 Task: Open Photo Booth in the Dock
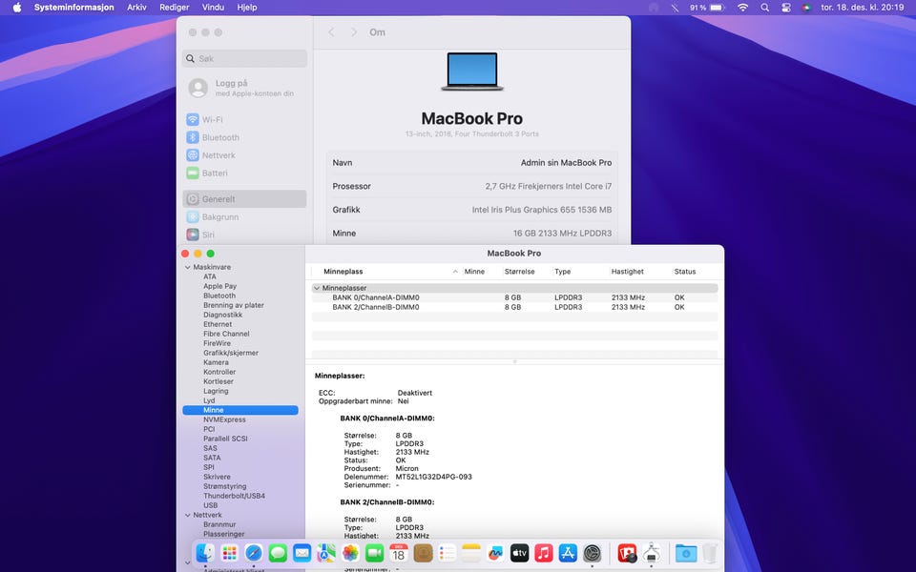tap(627, 552)
